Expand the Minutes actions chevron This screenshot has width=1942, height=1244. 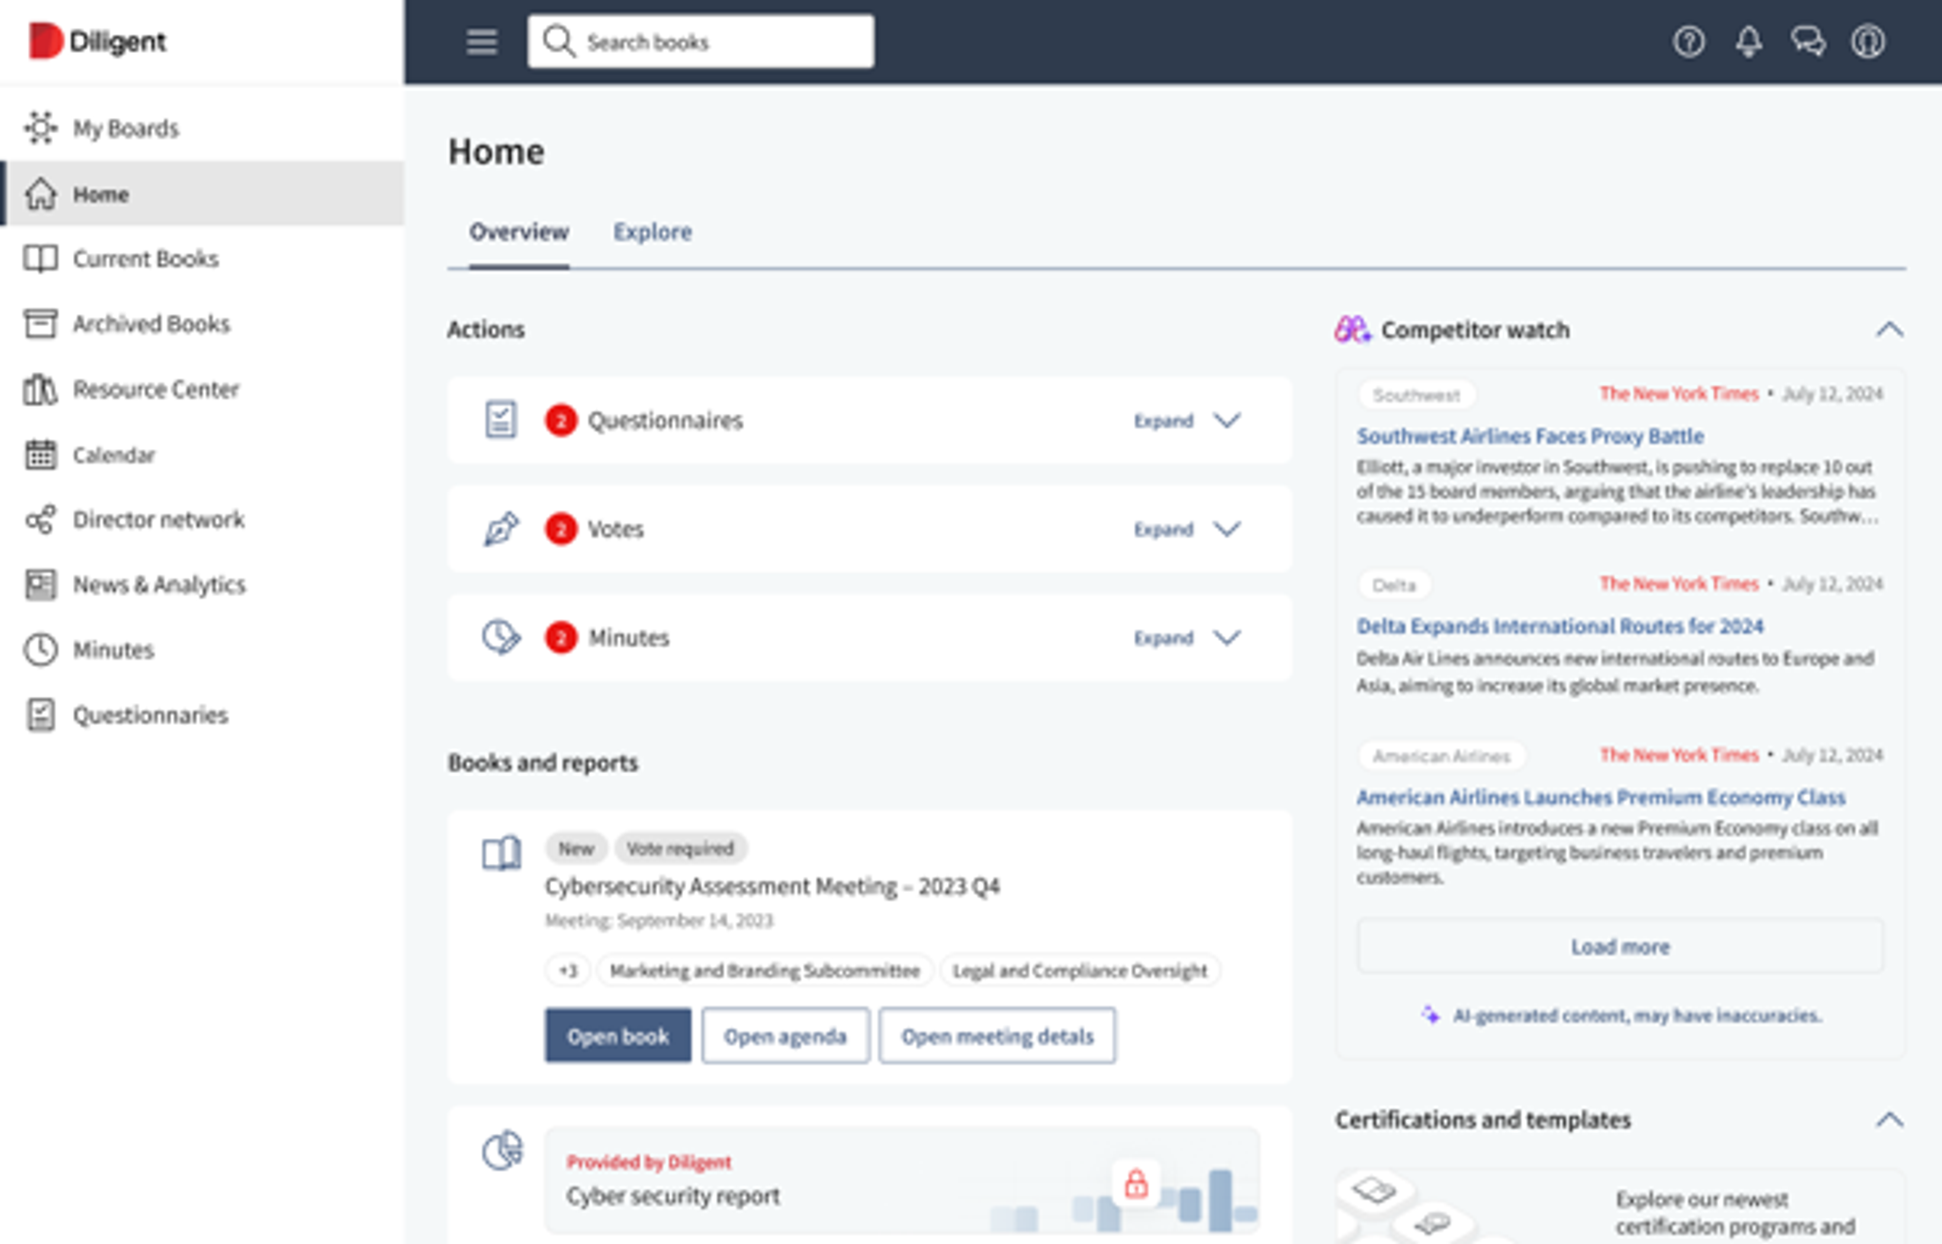1227,637
